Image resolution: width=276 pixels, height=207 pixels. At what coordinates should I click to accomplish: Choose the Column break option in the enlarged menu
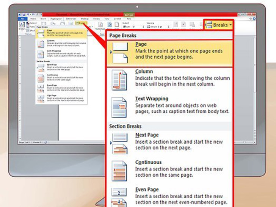coord(170,80)
